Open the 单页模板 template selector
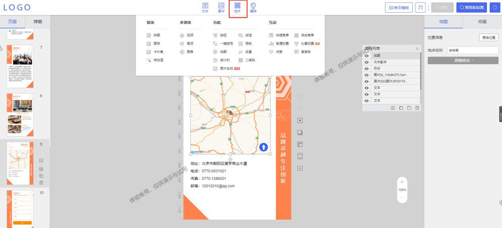502x228 pixels. click(x=399, y=8)
